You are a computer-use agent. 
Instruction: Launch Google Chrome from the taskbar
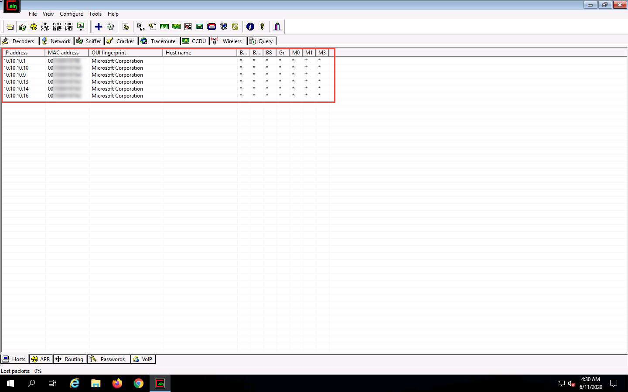point(139,383)
